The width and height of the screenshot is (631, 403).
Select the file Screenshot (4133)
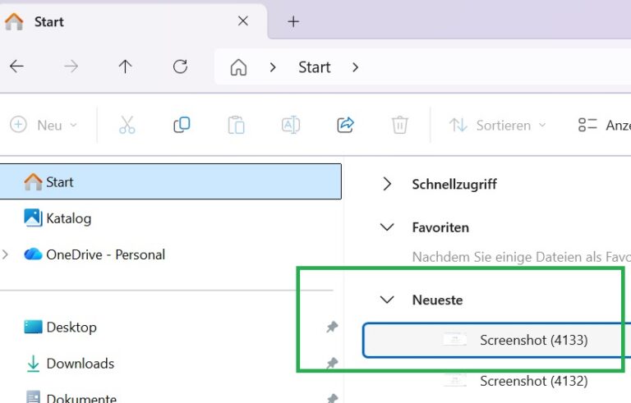(496, 340)
